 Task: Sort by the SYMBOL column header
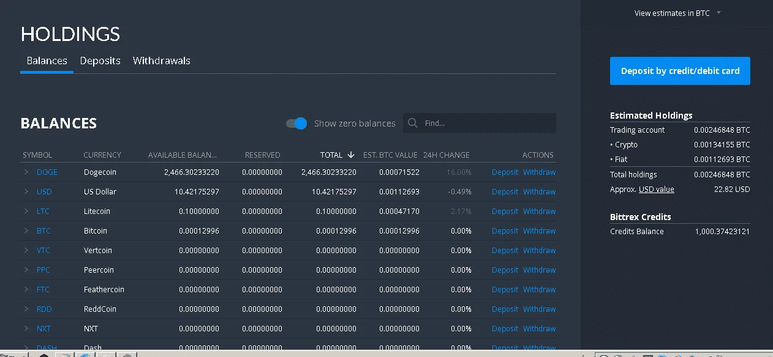(37, 155)
